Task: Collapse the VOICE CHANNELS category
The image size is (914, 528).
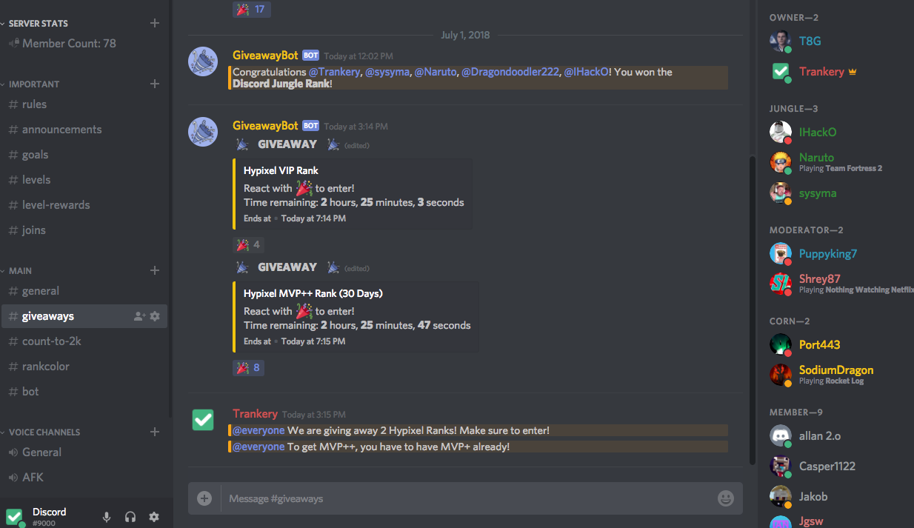Action: click(44, 432)
